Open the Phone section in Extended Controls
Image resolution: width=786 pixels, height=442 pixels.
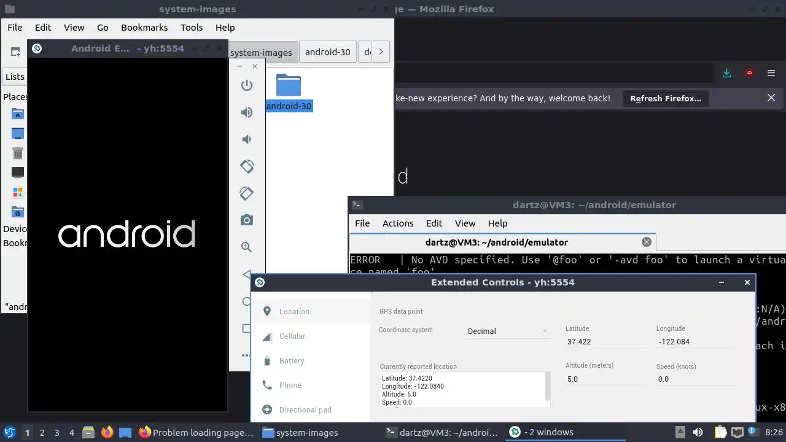tap(311, 385)
